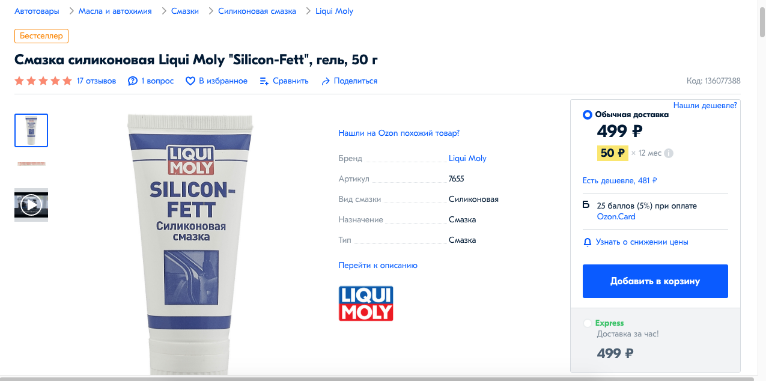Click the question bubble icon for 1 вопрос
This screenshot has width=766, height=381.
point(133,81)
